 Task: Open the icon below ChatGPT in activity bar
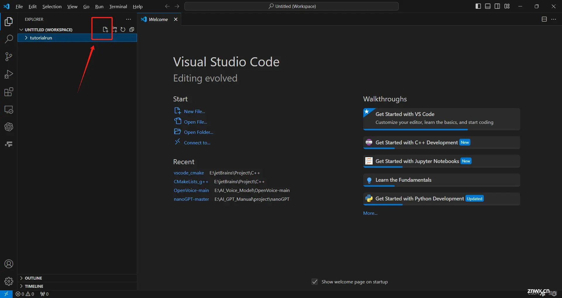[9, 144]
